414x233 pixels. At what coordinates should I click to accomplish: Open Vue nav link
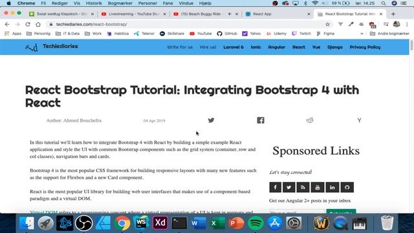[x=316, y=47]
